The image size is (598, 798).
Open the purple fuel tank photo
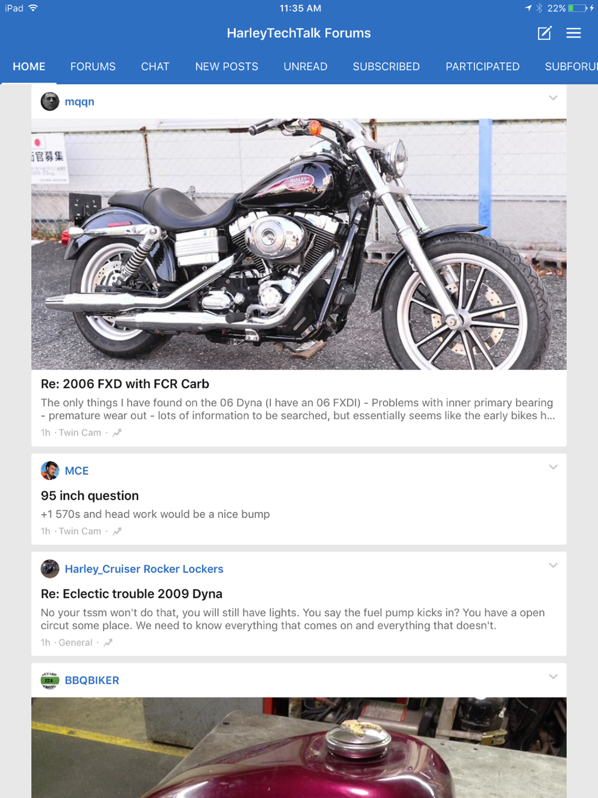click(x=299, y=748)
